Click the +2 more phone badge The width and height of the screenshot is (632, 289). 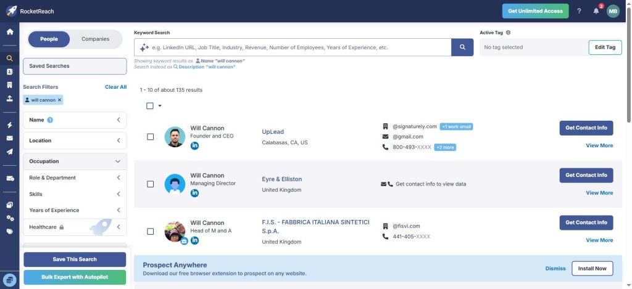[445, 148]
